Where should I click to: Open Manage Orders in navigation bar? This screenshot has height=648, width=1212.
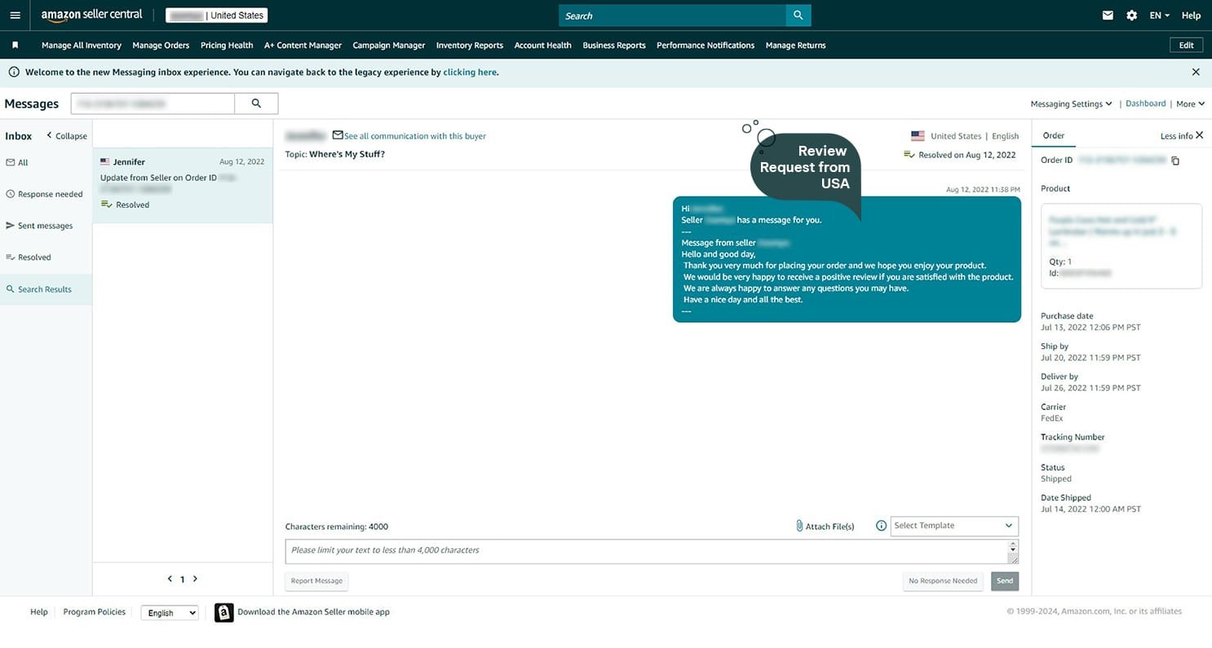tap(161, 46)
